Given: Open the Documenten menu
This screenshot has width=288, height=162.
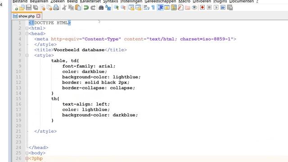Looking at the screenshot, I should [241, 1].
